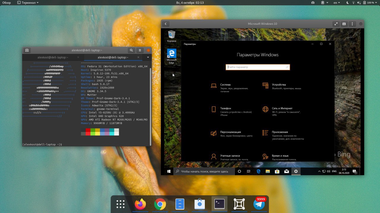This screenshot has height=213, width=380.
Task: Select the second terminal tab
Action: click(113, 57)
